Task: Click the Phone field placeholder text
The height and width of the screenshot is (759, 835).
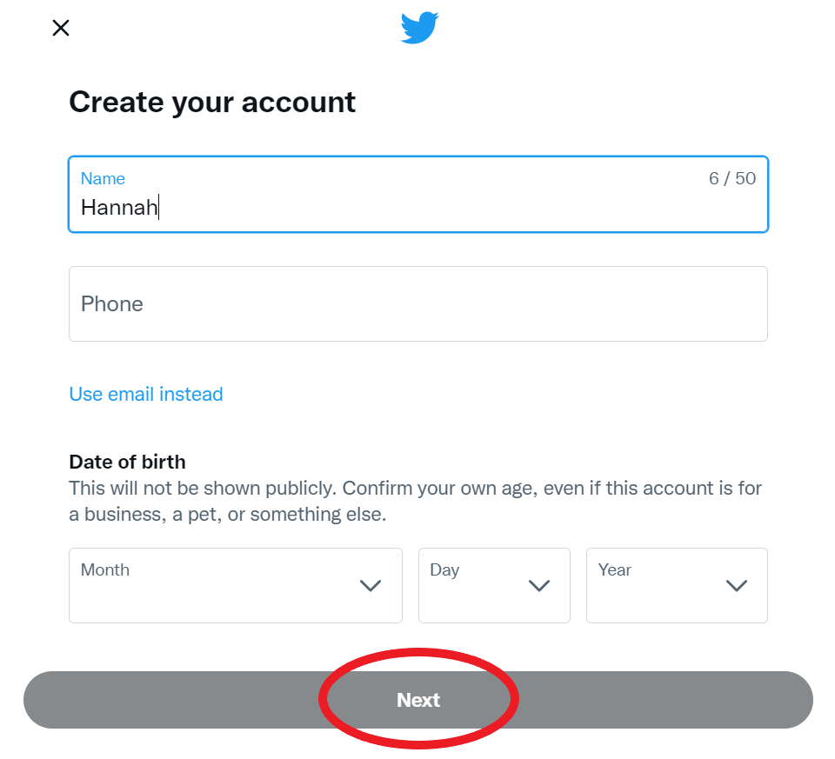Action: [x=111, y=303]
